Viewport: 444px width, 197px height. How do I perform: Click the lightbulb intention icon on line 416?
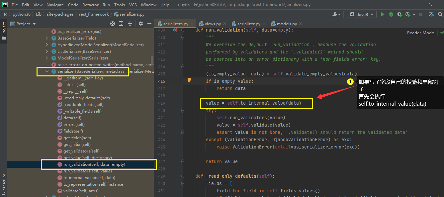tap(189, 80)
